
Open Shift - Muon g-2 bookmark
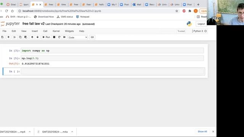[18, 17]
